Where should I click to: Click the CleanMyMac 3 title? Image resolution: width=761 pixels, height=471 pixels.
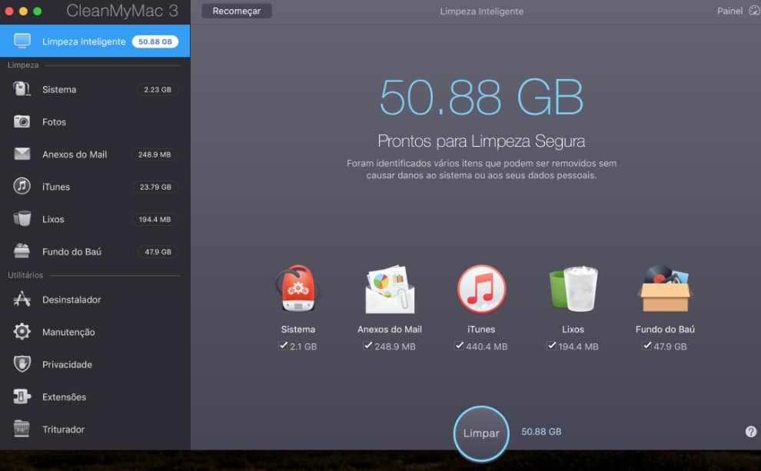122,11
